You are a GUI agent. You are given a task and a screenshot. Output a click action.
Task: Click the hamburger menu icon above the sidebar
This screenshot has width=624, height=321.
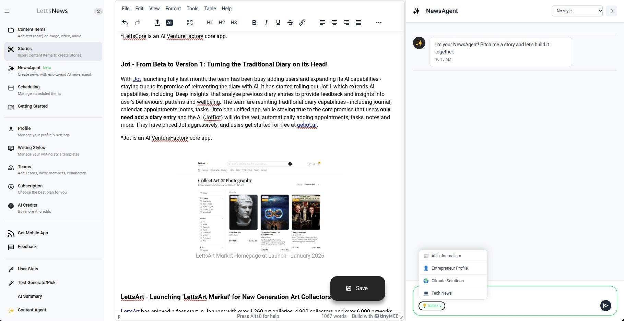point(7,11)
